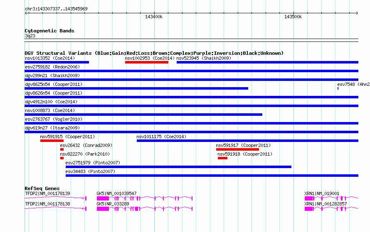Select the tiny blue esv7548 marker
This screenshot has width=370, height=232.
[338, 88]
